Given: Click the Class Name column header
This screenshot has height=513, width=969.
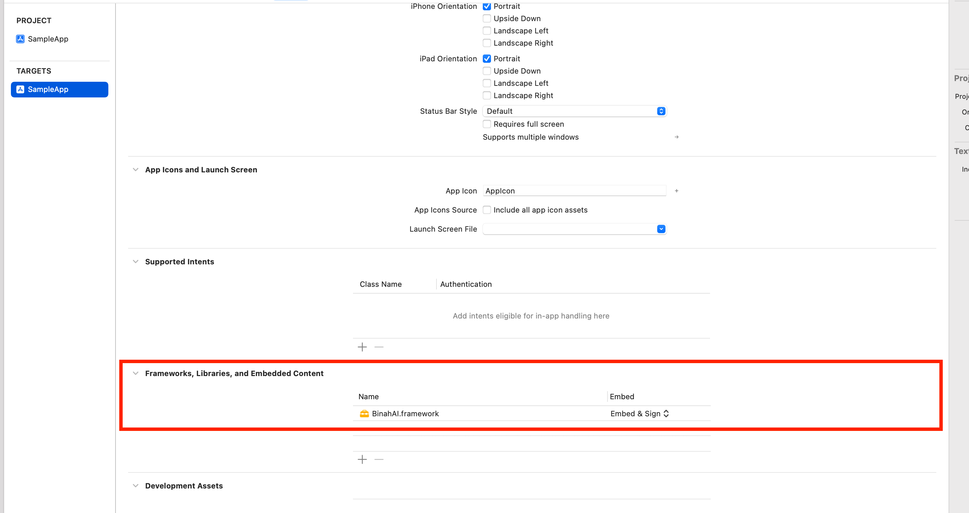Looking at the screenshot, I should click(380, 284).
